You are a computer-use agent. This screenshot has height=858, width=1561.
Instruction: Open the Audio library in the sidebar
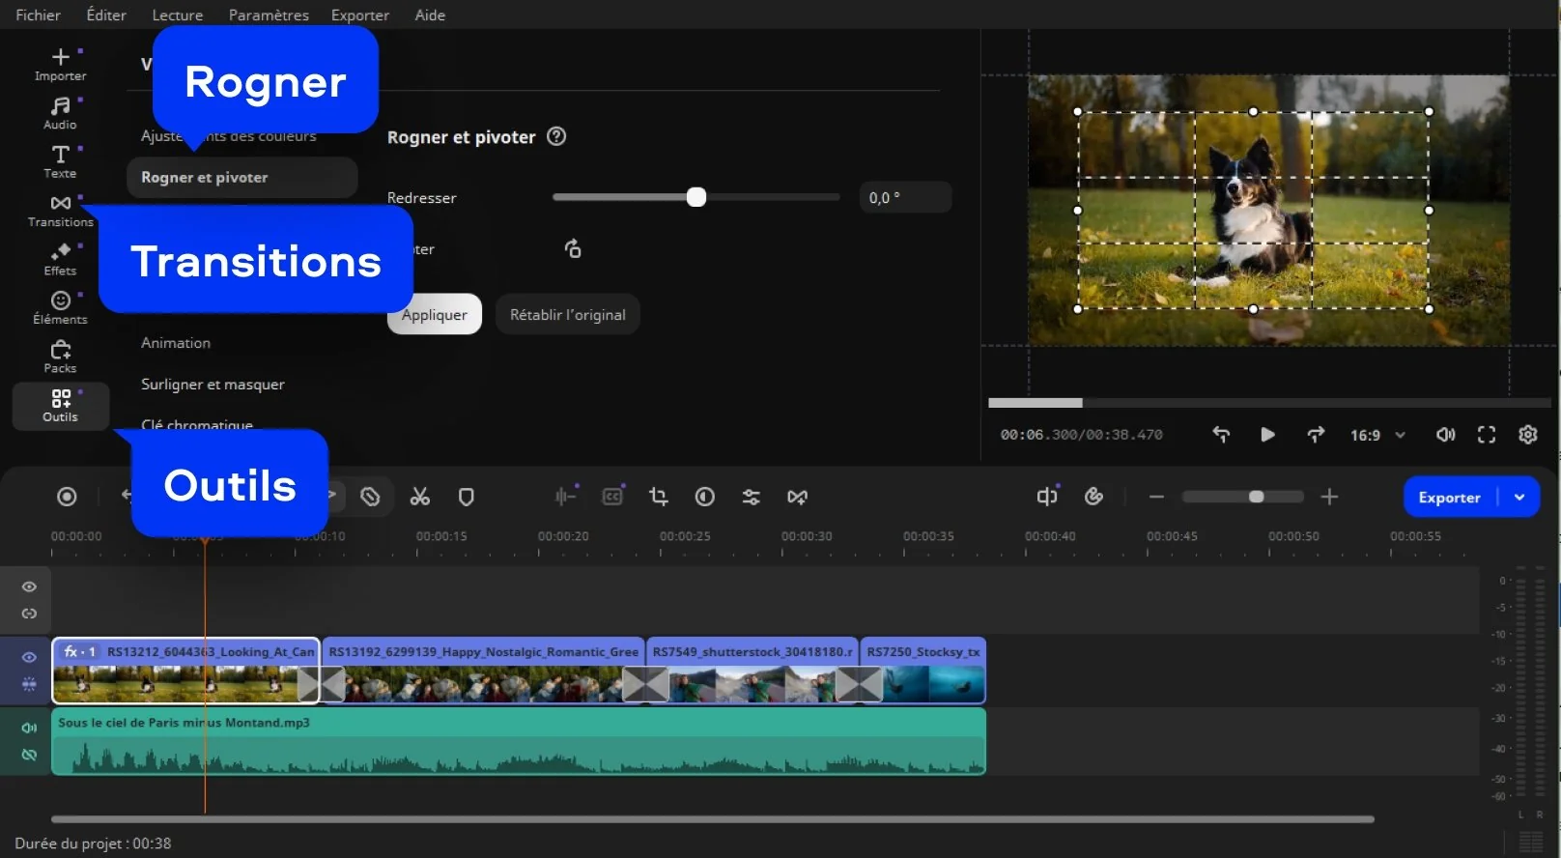coord(60,112)
